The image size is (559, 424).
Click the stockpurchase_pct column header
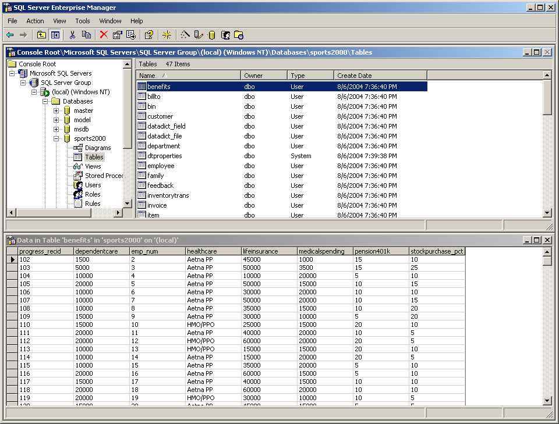click(437, 251)
